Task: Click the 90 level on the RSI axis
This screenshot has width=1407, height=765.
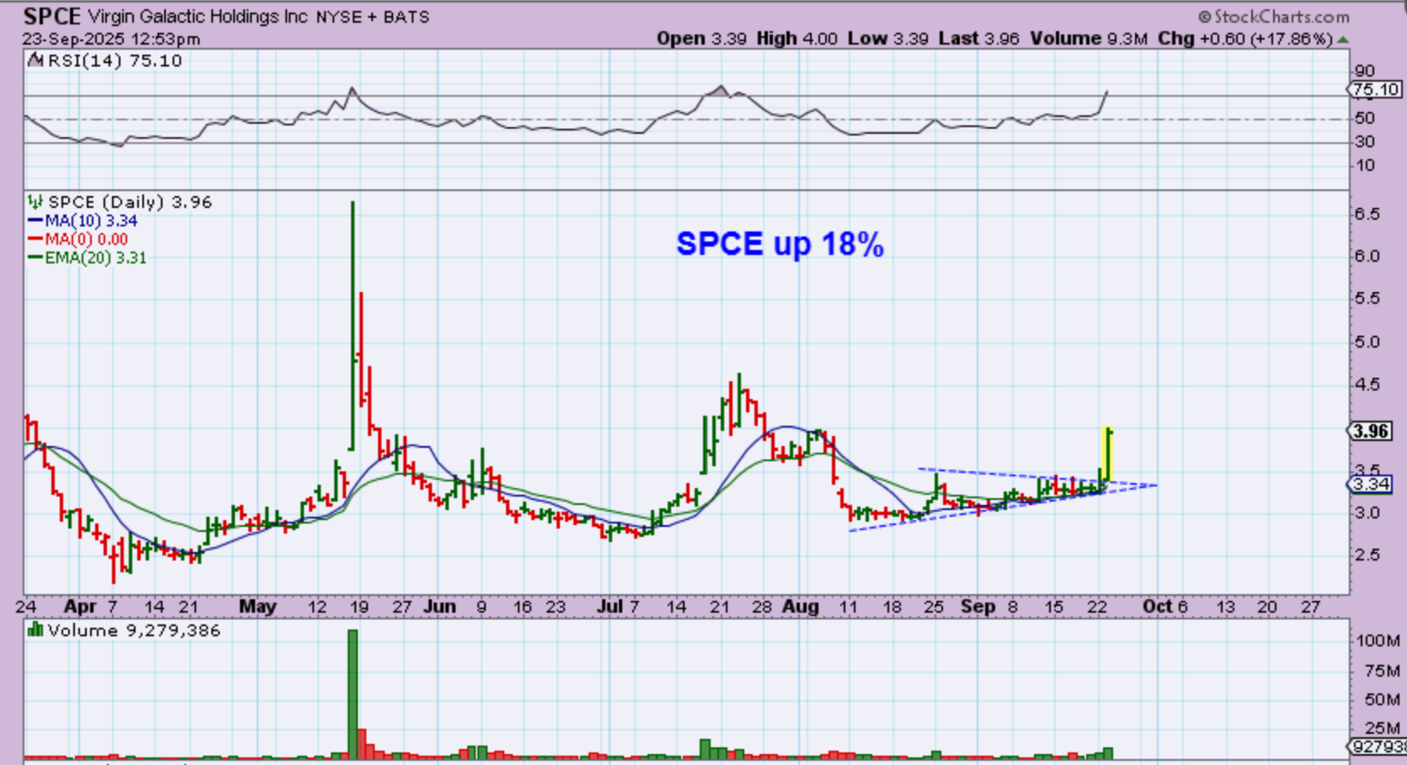Action: point(1365,71)
